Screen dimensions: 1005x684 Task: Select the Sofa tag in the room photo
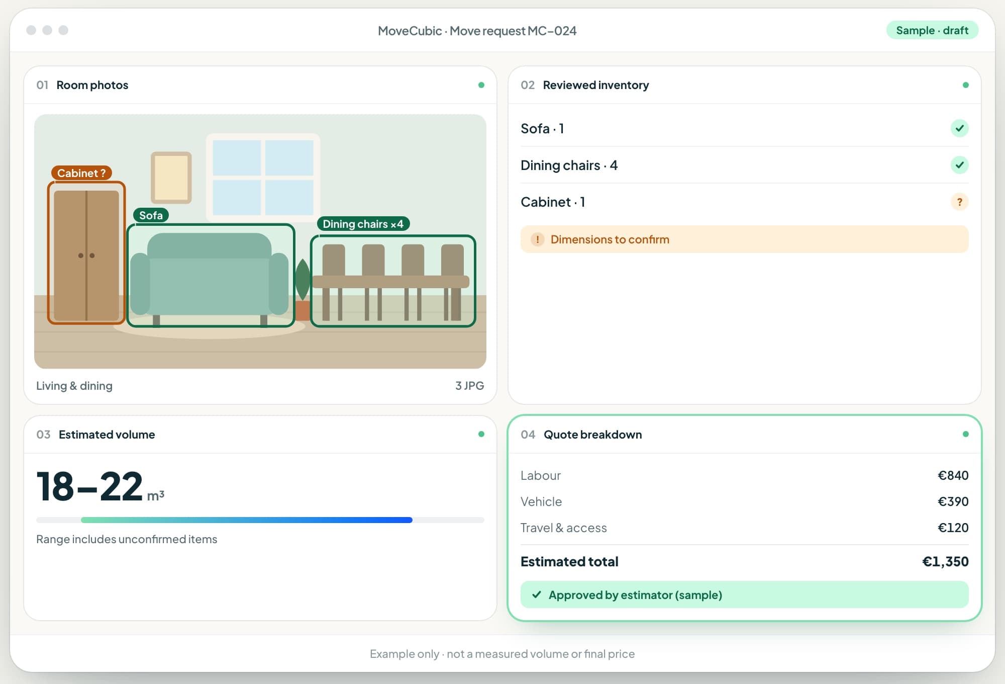151,215
